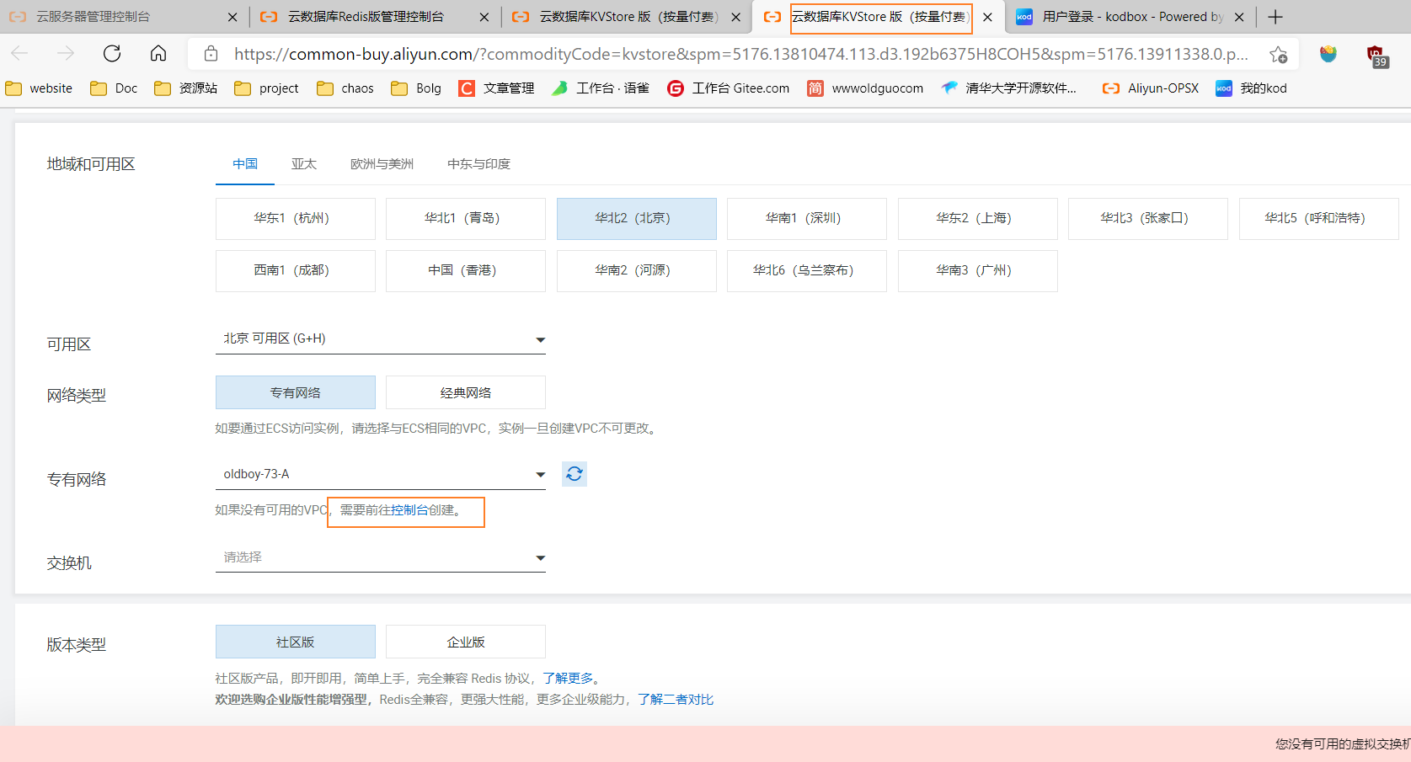Select the 中国 region tab
This screenshot has height=762, width=1411.
(x=245, y=164)
